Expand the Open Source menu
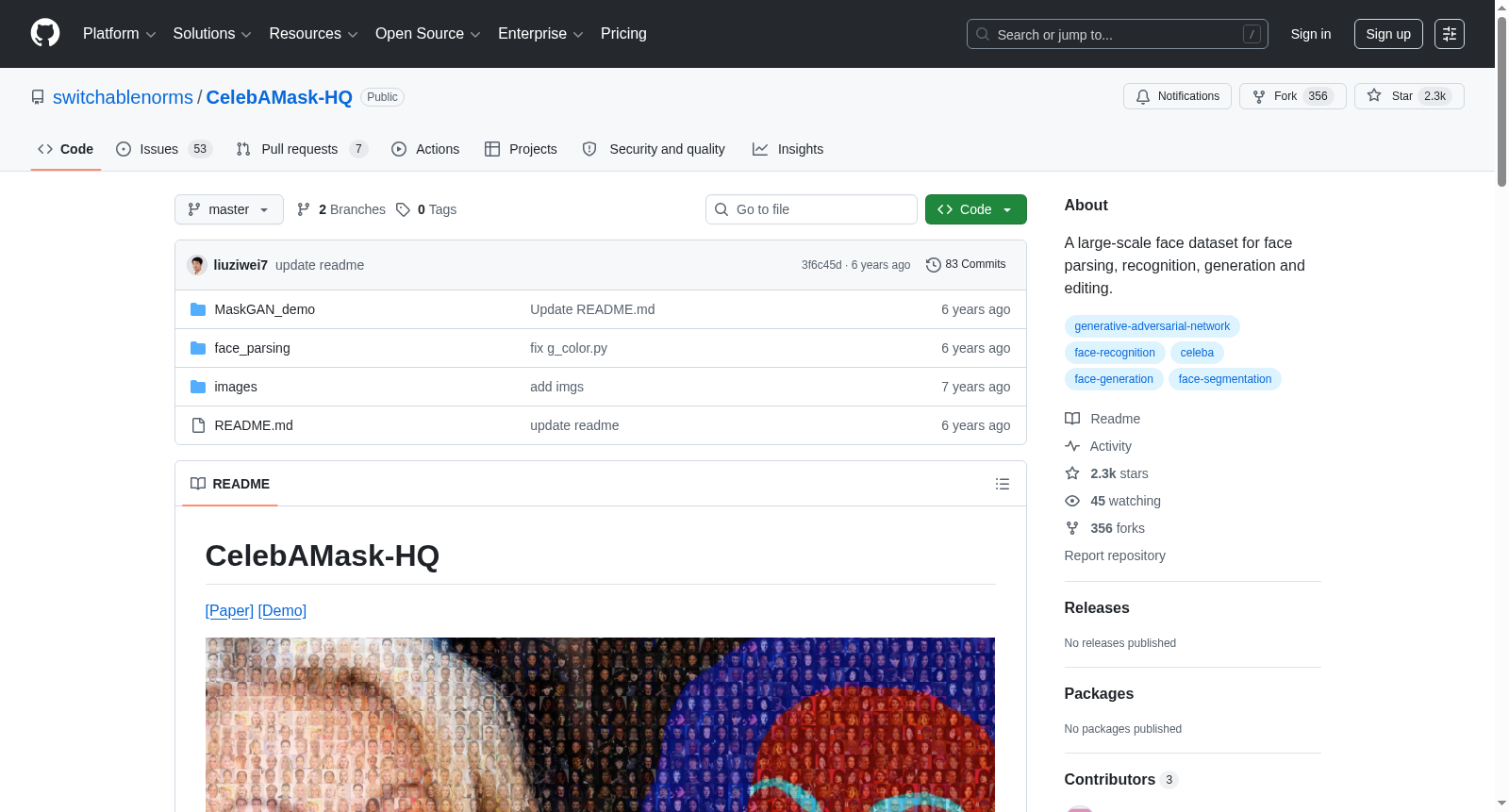The image size is (1509, 812). (428, 34)
